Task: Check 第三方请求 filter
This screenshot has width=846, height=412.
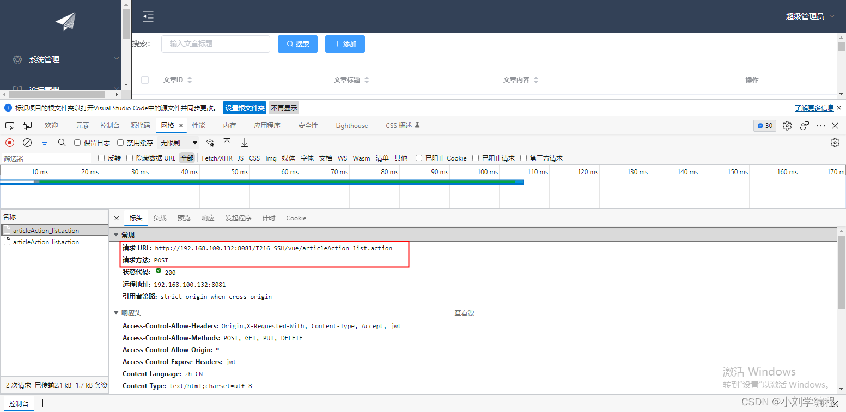Action: coord(524,158)
